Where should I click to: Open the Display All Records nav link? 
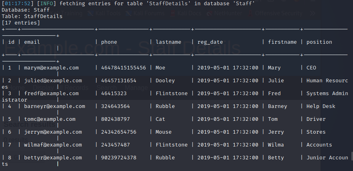coord(61,88)
